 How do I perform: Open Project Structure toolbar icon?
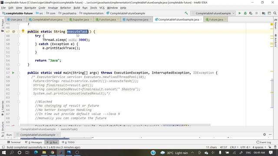tap(264, 13)
